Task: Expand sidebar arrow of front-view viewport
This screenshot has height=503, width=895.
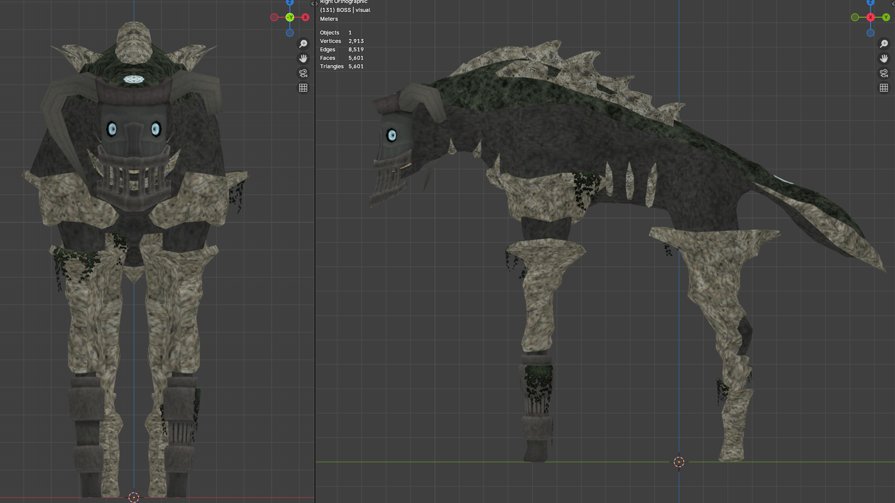Action: pos(312,3)
